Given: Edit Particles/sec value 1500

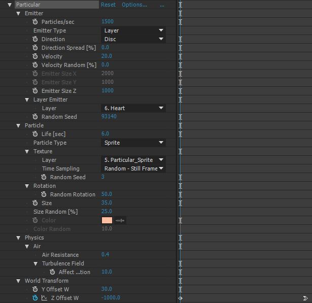Looking at the screenshot, I should point(108,21).
